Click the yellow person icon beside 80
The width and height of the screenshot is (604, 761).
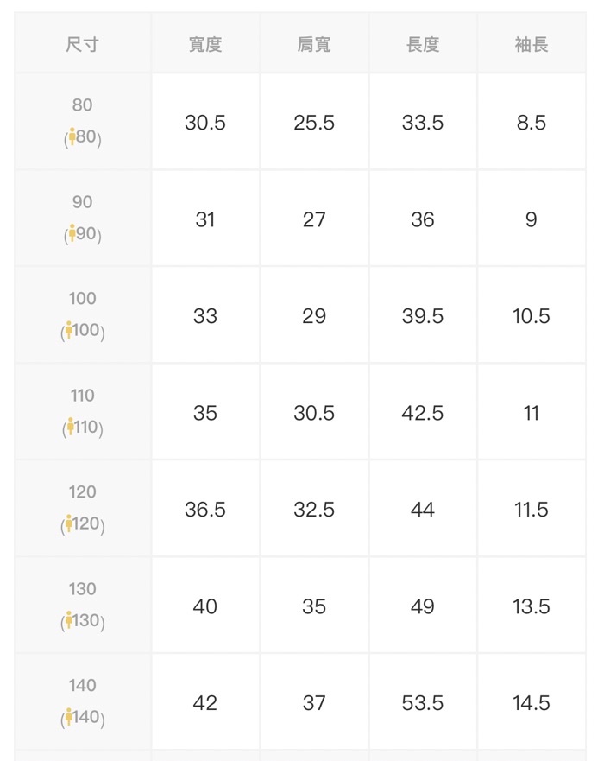coord(72,136)
